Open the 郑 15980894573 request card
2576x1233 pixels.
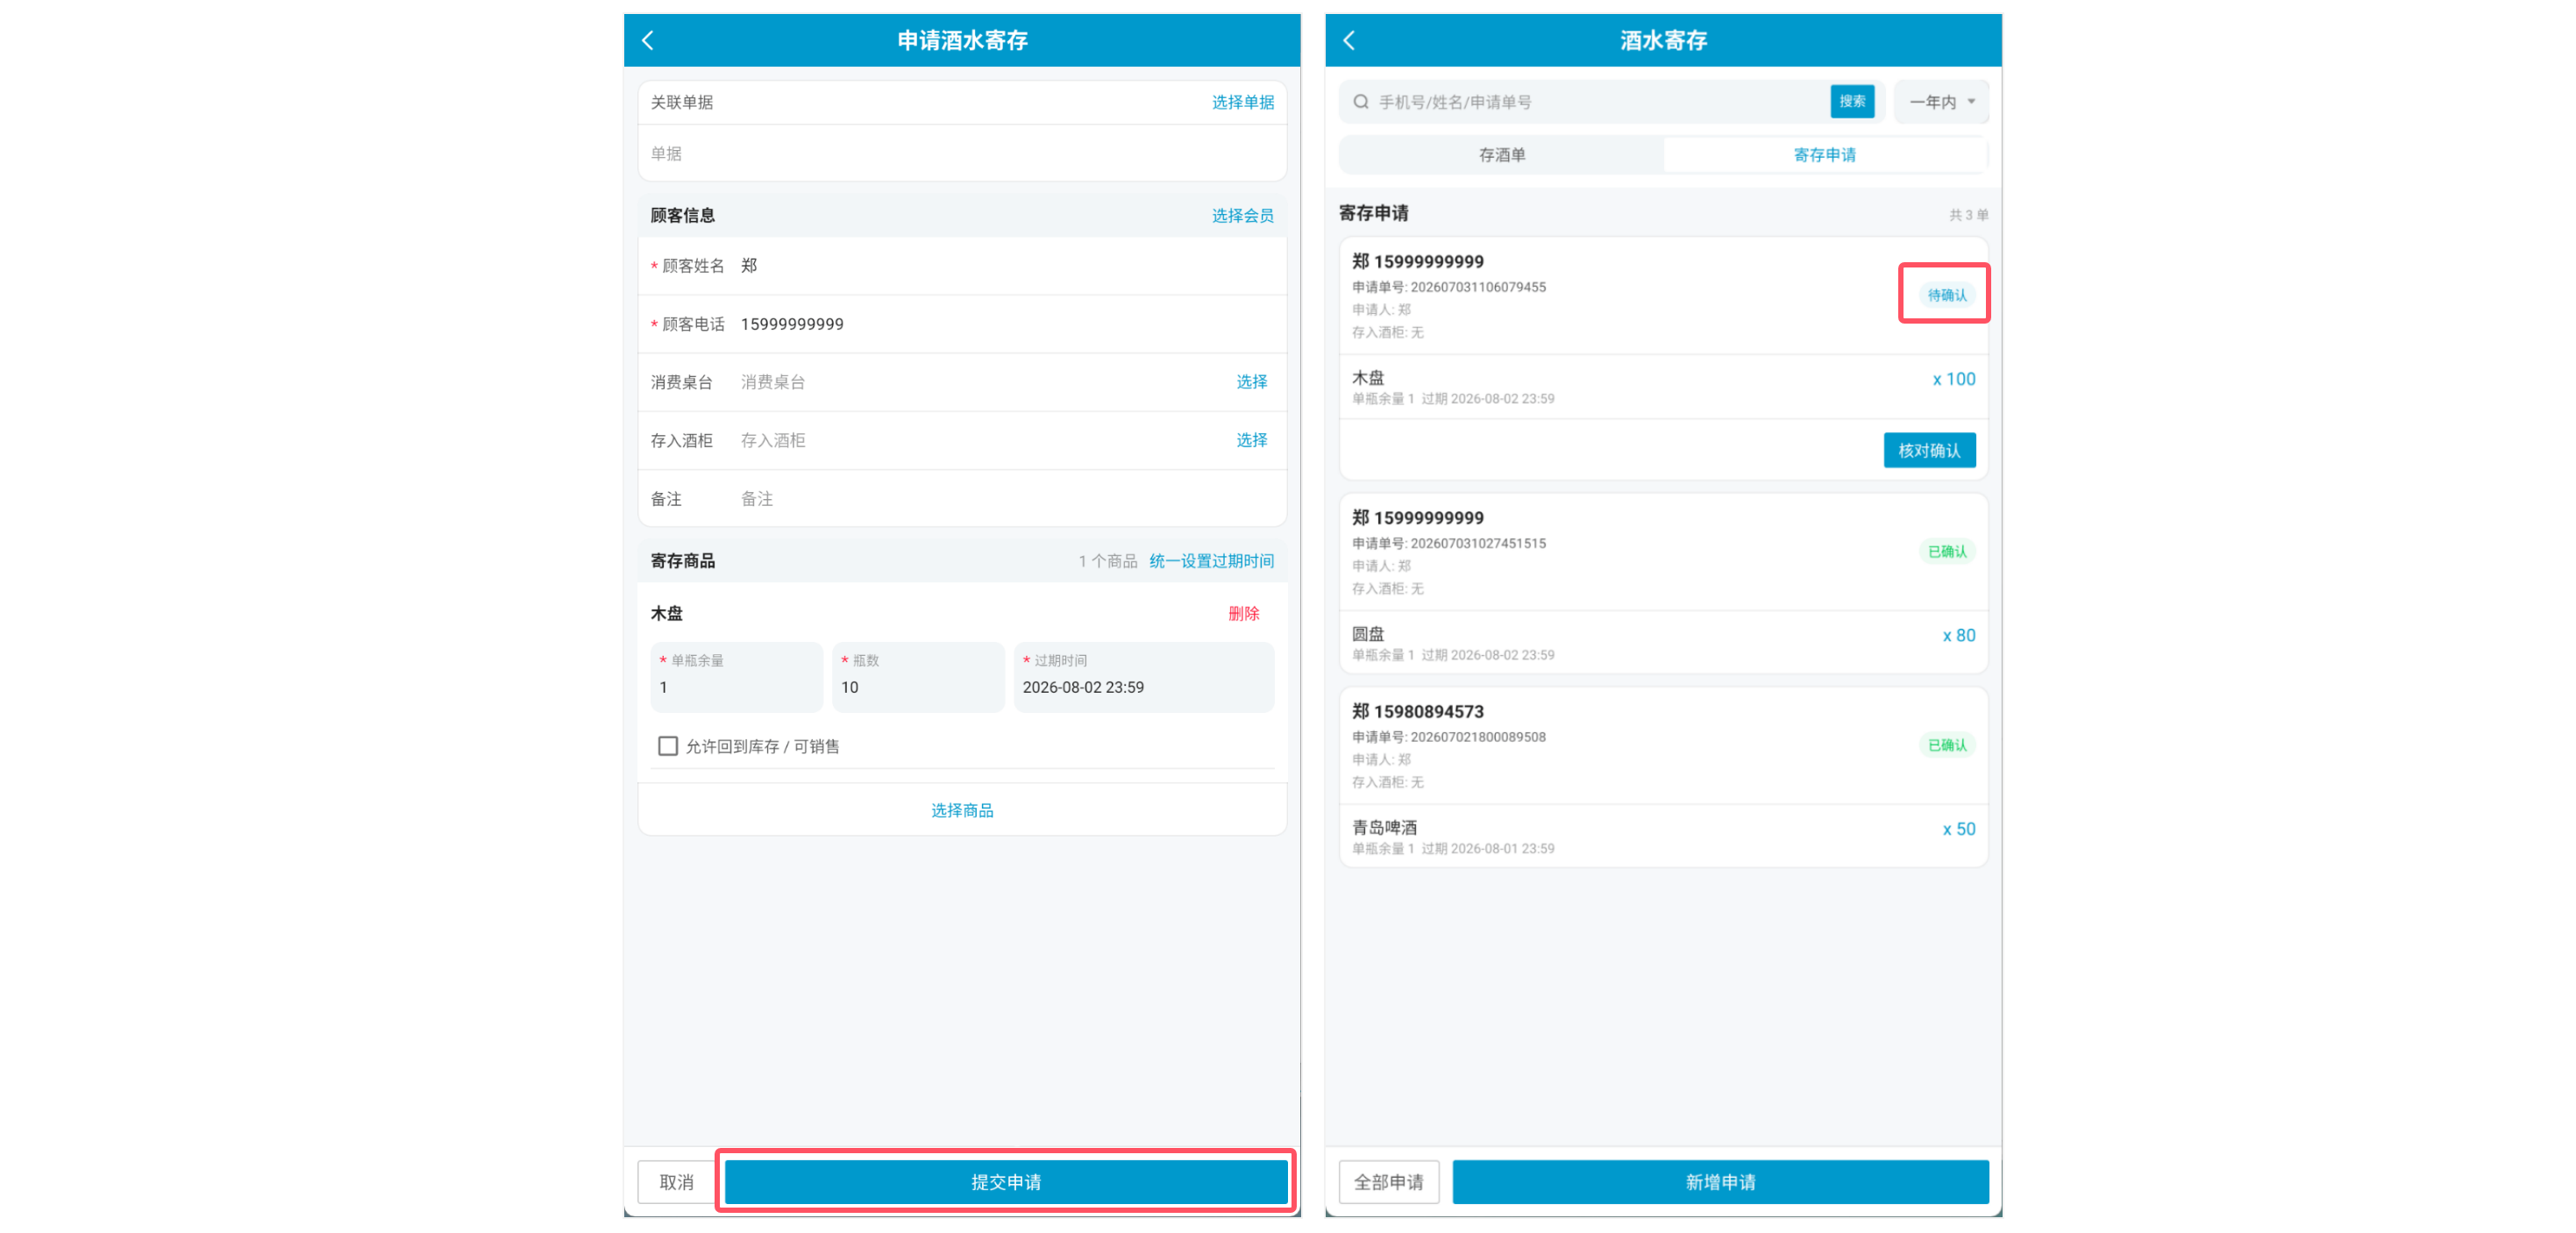pyautogui.click(x=1663, y=777)
